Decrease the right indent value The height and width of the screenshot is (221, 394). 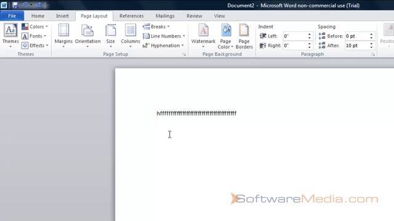[310, 47]
